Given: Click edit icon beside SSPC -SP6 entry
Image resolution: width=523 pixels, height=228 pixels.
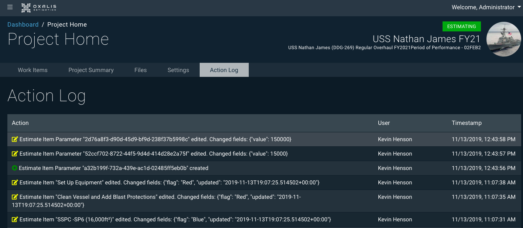Looking at the screenshot, I should tap(15, 220).
